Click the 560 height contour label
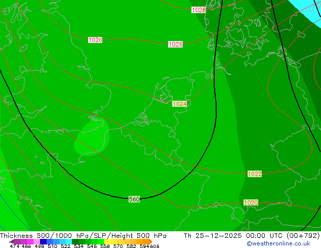Viewport: 321px width, 248px height. tap(134, 199)
